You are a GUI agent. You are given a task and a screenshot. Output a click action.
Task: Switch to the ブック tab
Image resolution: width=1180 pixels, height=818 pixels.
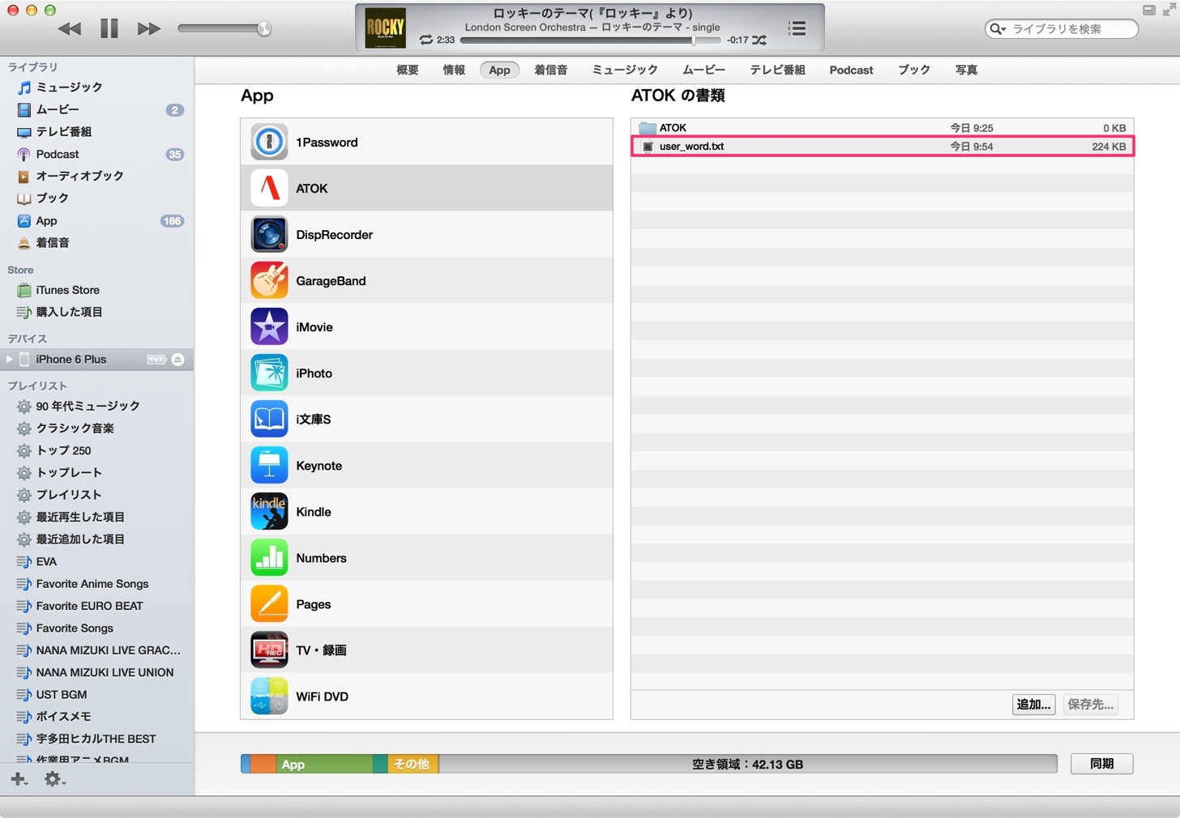(914, 70)
